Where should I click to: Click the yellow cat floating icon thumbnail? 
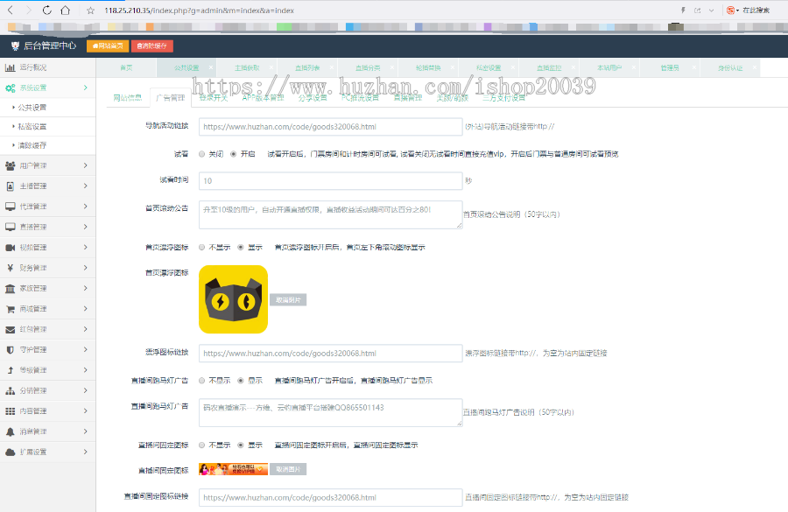pyautogui.click(x=233, y=300)
